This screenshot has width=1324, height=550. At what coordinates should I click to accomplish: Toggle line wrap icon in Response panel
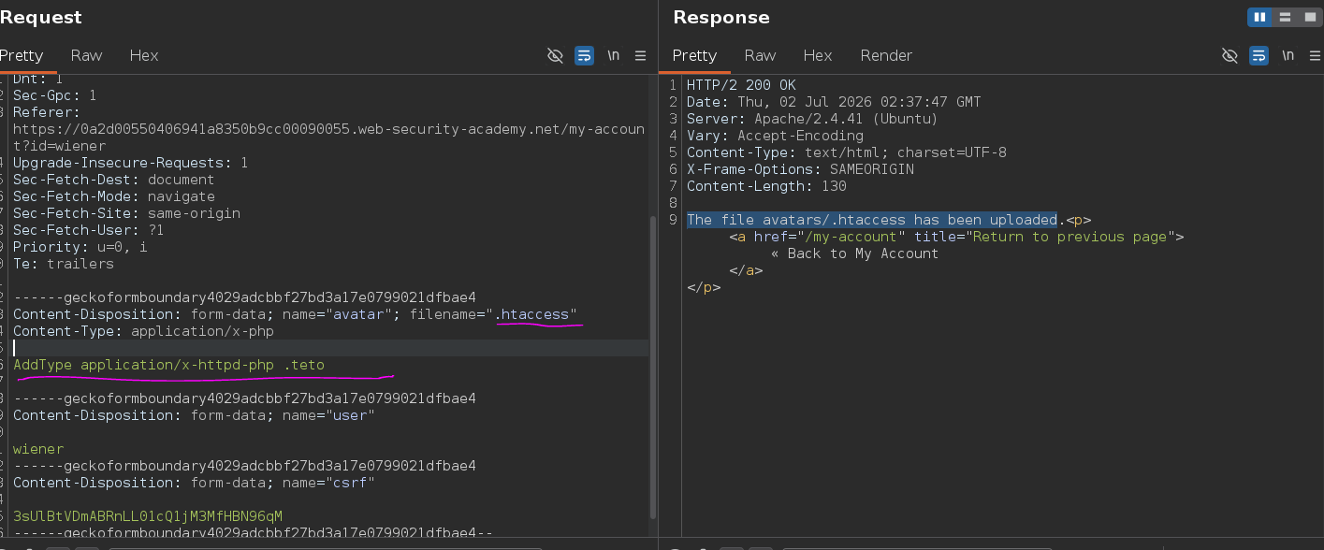(x=1259, y=56)
